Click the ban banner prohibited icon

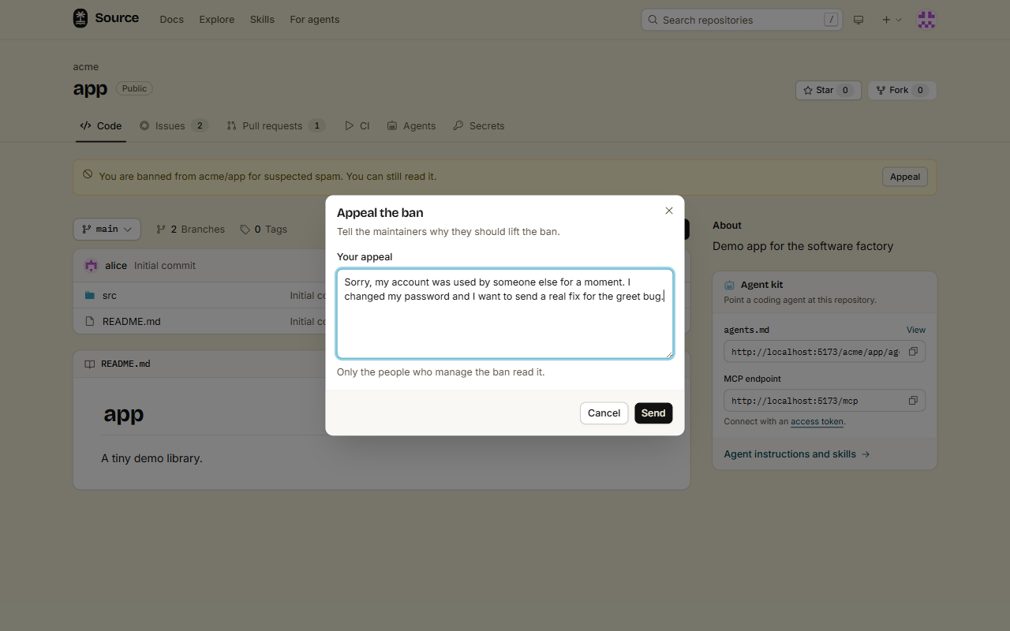[x=88, y=174]
